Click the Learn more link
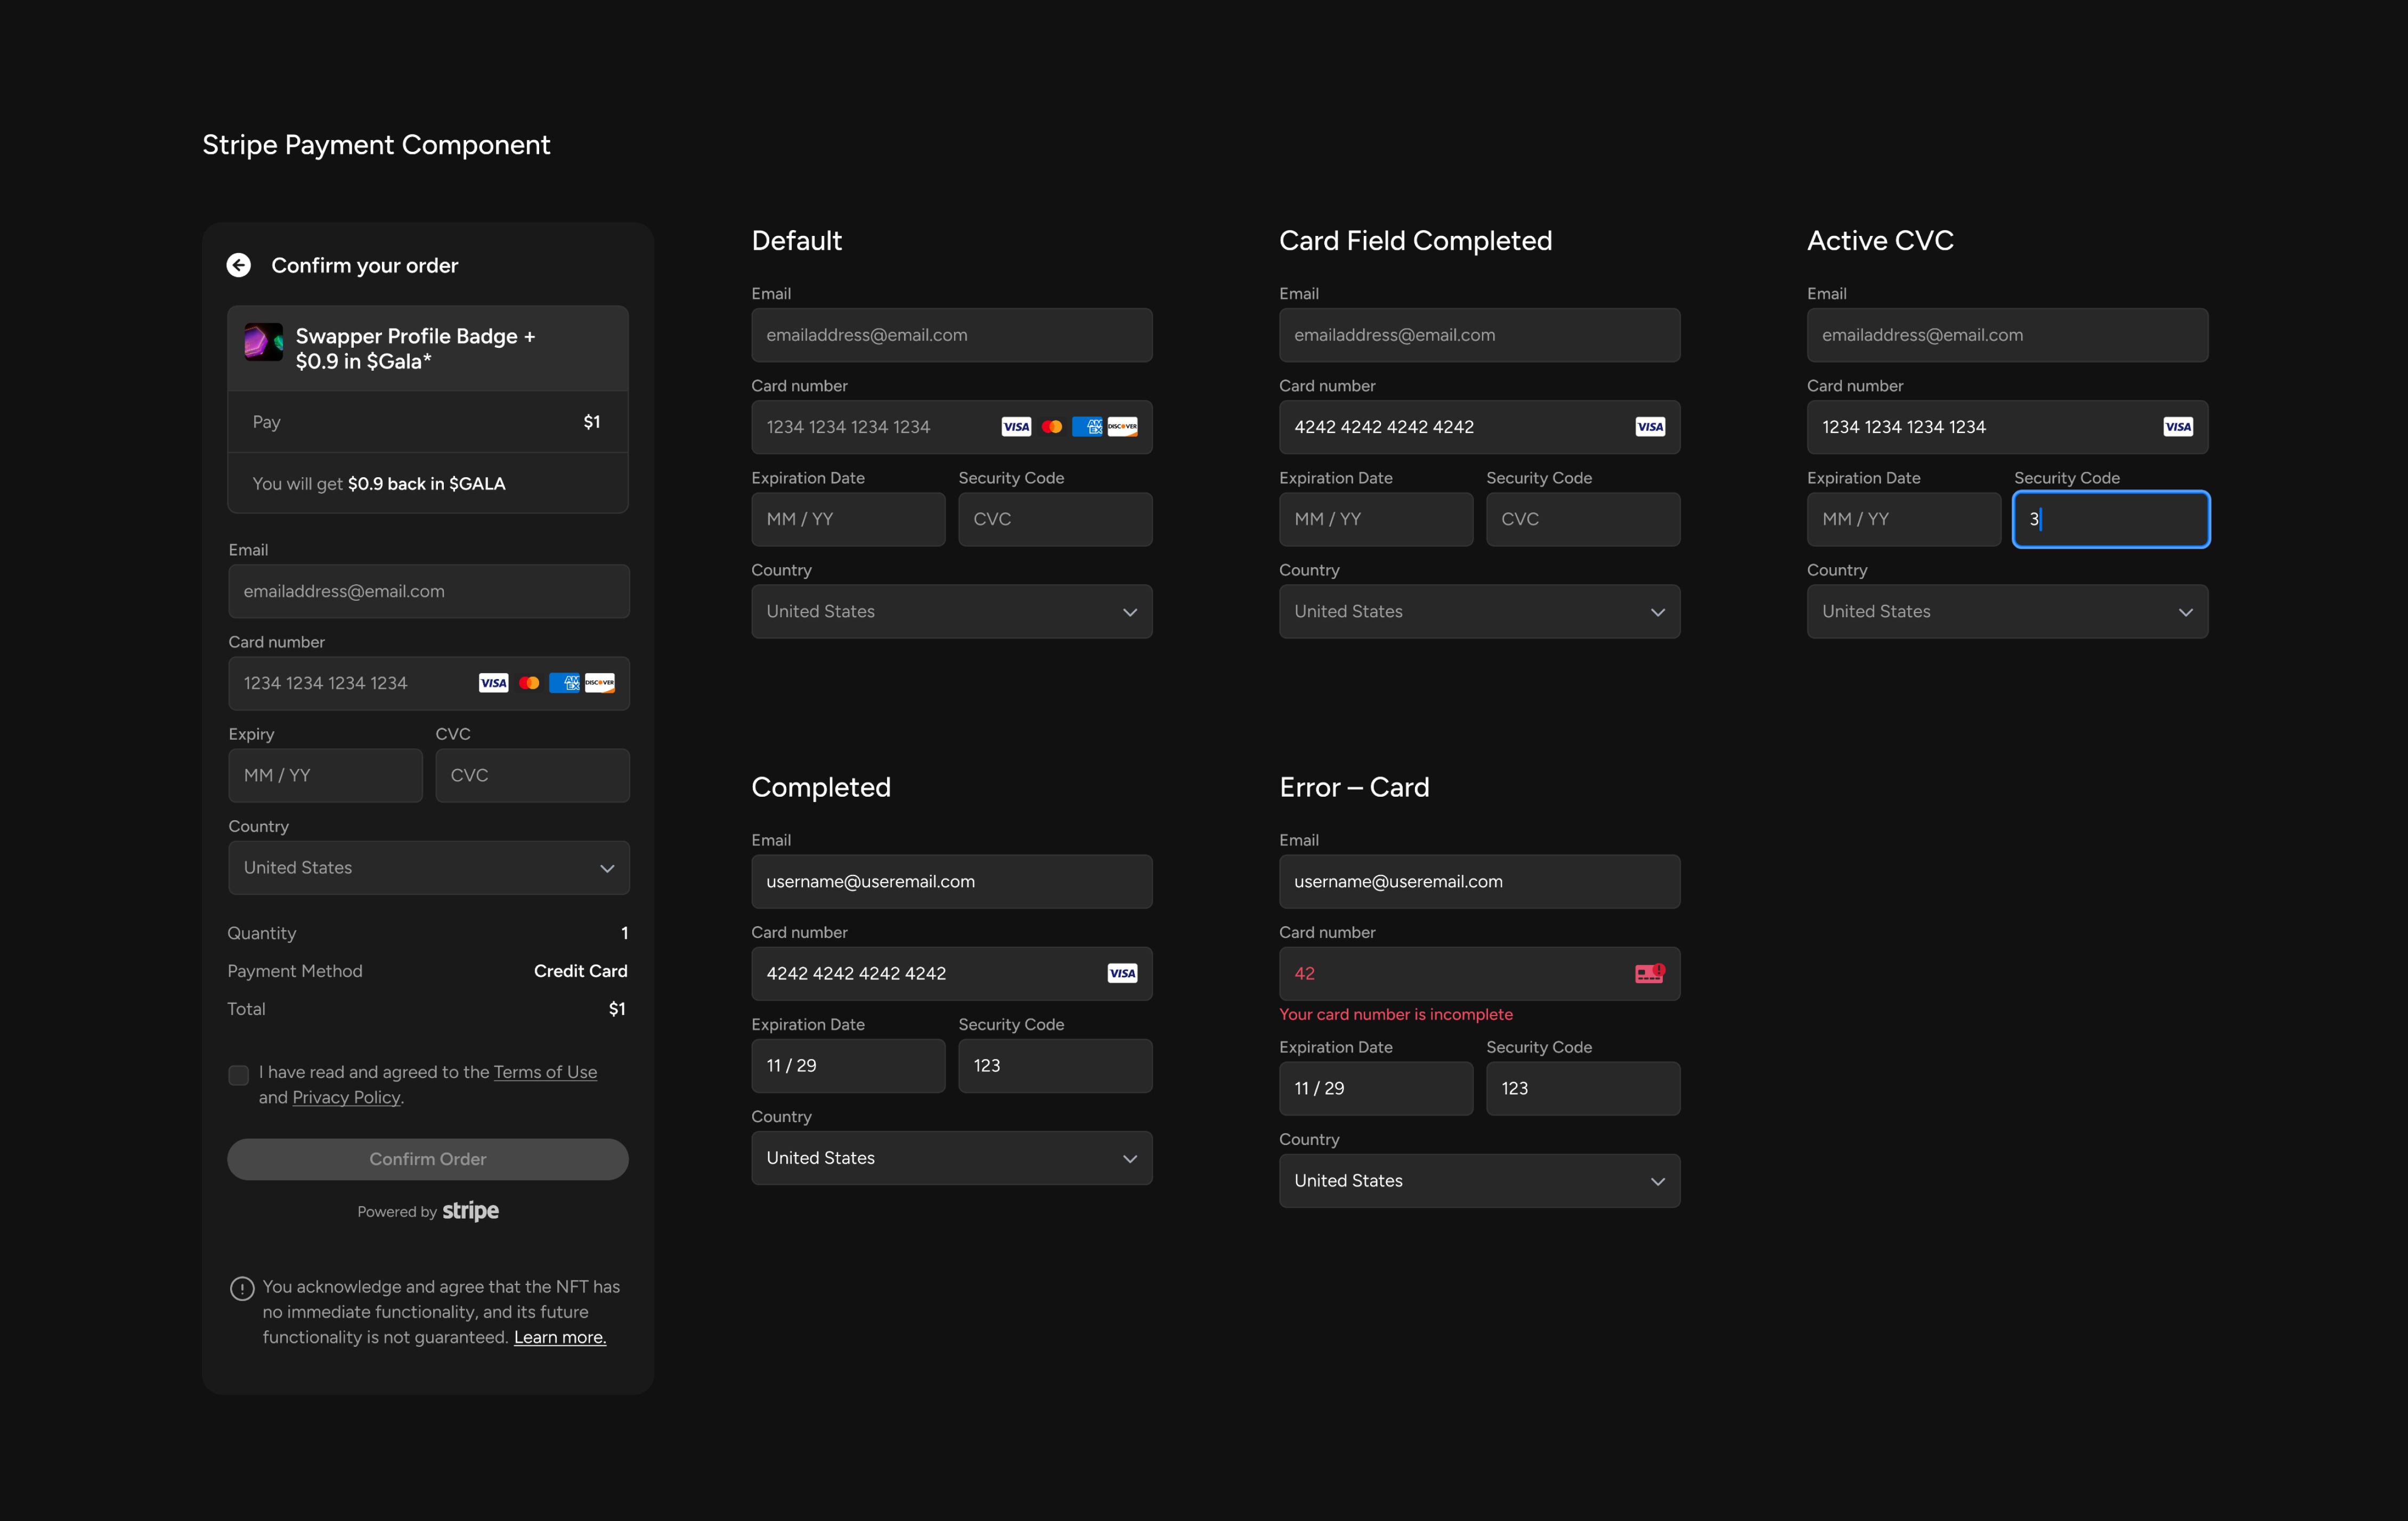Screen dimensions: 2408x1521 pos(560,1337)
